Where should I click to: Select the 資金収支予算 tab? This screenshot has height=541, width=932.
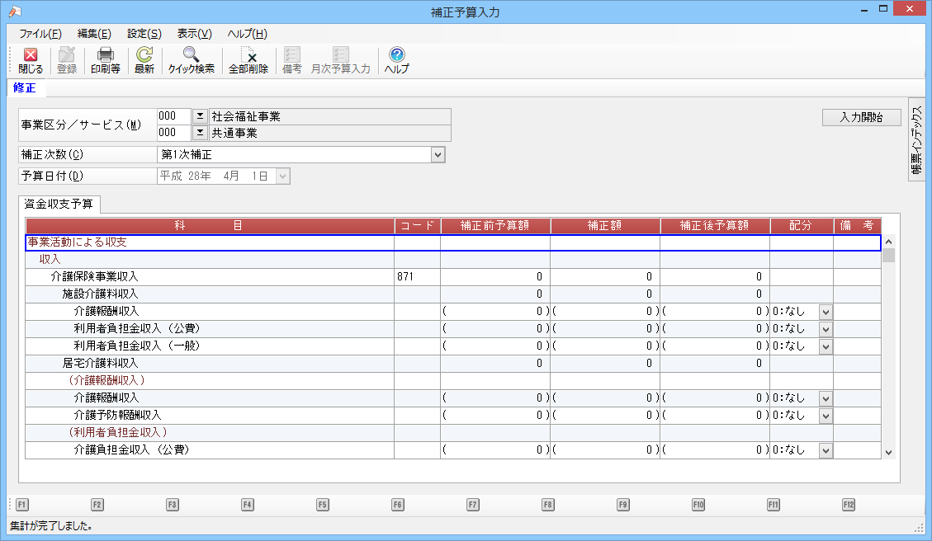[x=59, y=204]
